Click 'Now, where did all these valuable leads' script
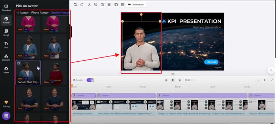The image size is (276, 124). [x=126, y=114]
